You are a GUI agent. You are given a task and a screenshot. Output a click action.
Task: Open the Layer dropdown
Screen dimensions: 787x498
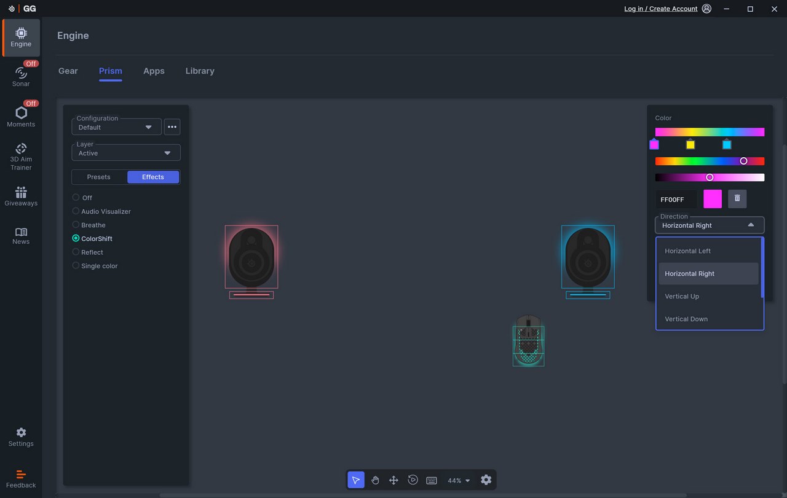point(125,153)
